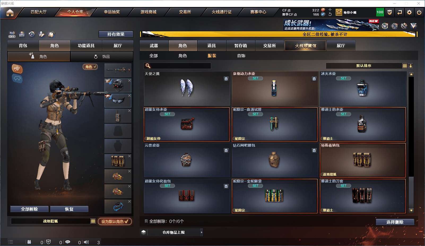This screenshot has width=425, height=246.
Task: Click the eagle badge above the character
Action: (x=17, y=69)
